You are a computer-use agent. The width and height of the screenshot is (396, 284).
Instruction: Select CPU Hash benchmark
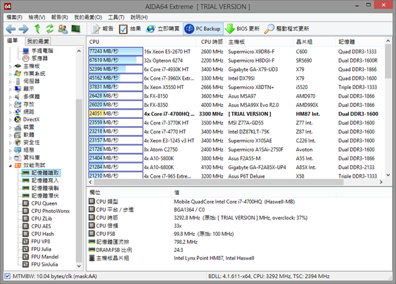point(38,234)
